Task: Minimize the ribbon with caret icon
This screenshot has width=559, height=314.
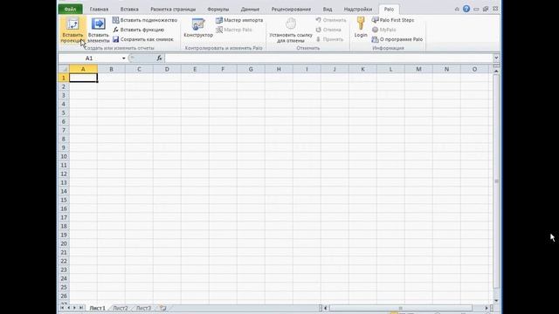Action: pos(457,10)
